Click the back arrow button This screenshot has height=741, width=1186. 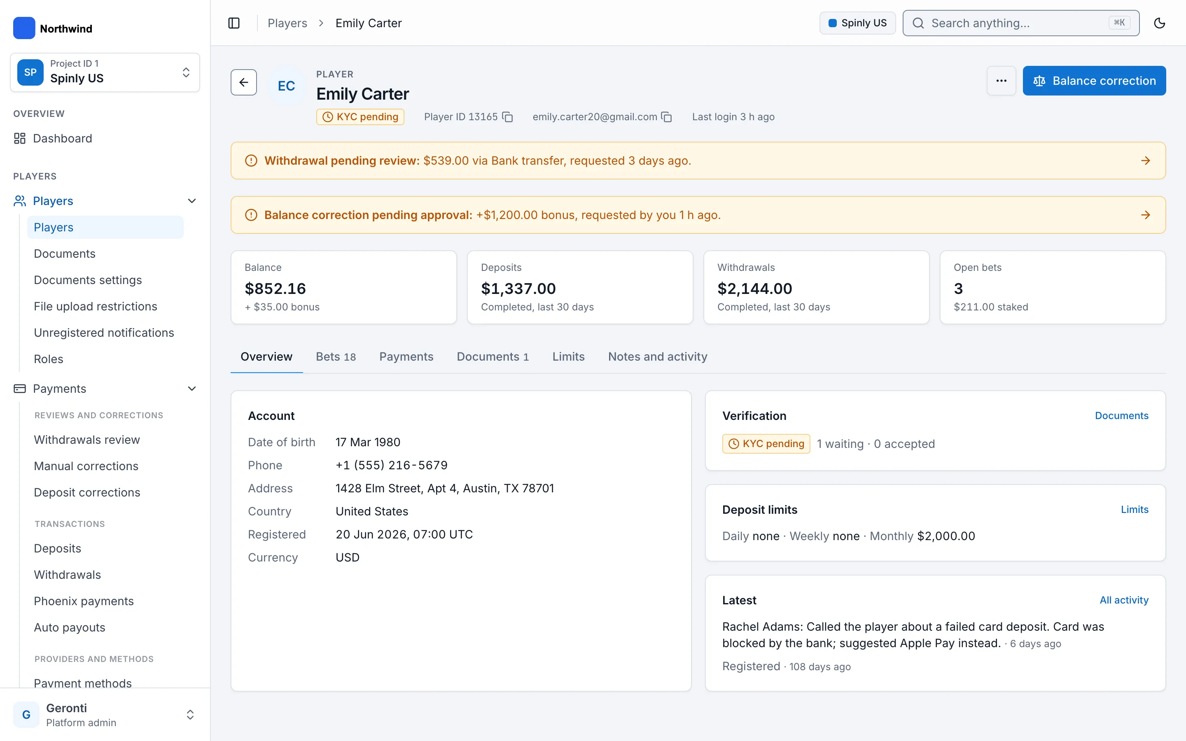[243, 82]
